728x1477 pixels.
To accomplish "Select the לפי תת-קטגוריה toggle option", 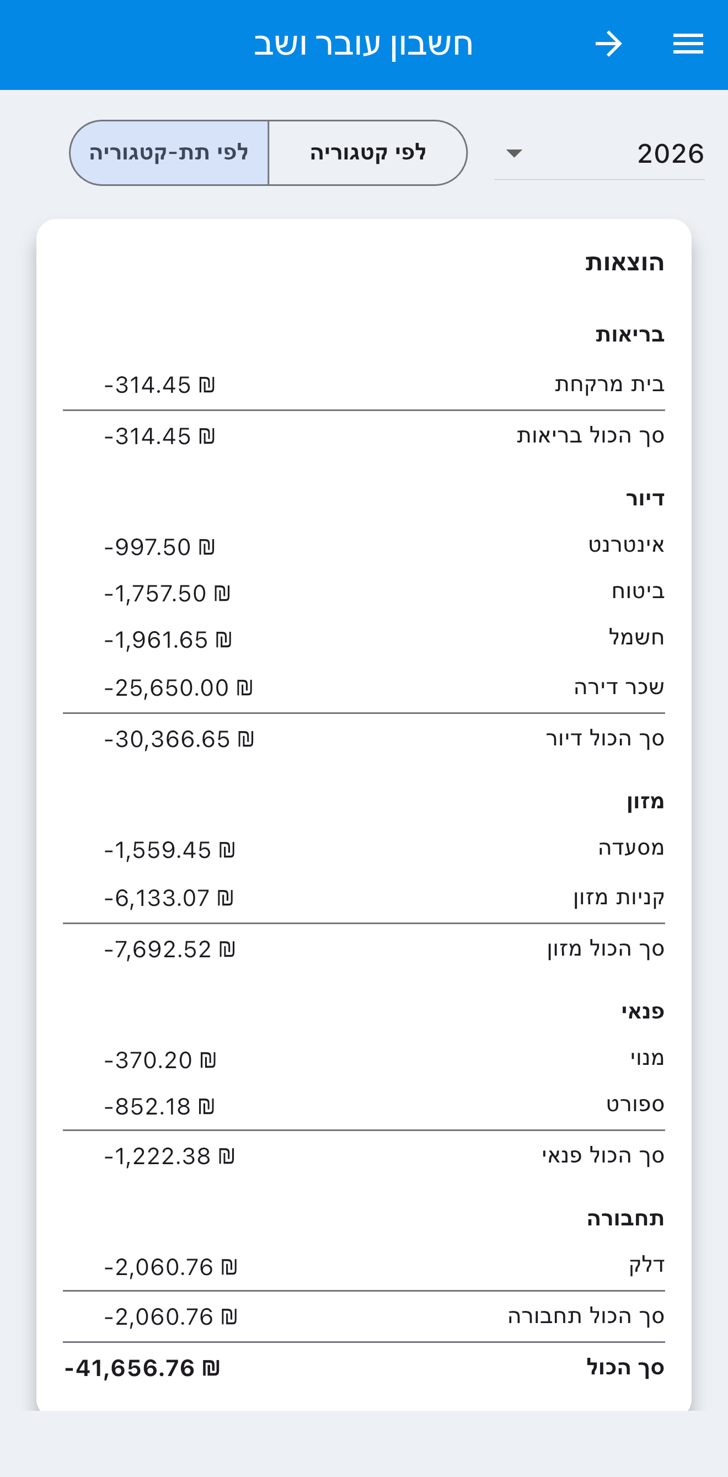I will [169, 153].
